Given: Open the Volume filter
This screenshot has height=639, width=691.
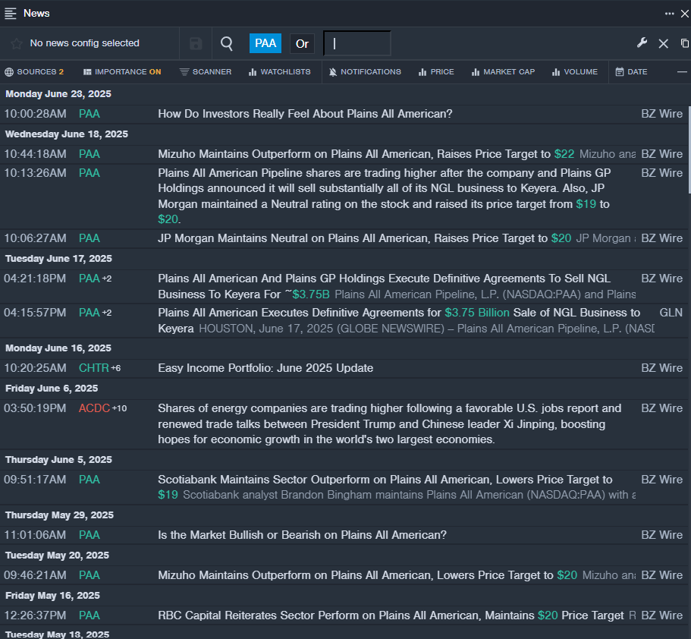Looking at the screenshot, I should [575, 72].
